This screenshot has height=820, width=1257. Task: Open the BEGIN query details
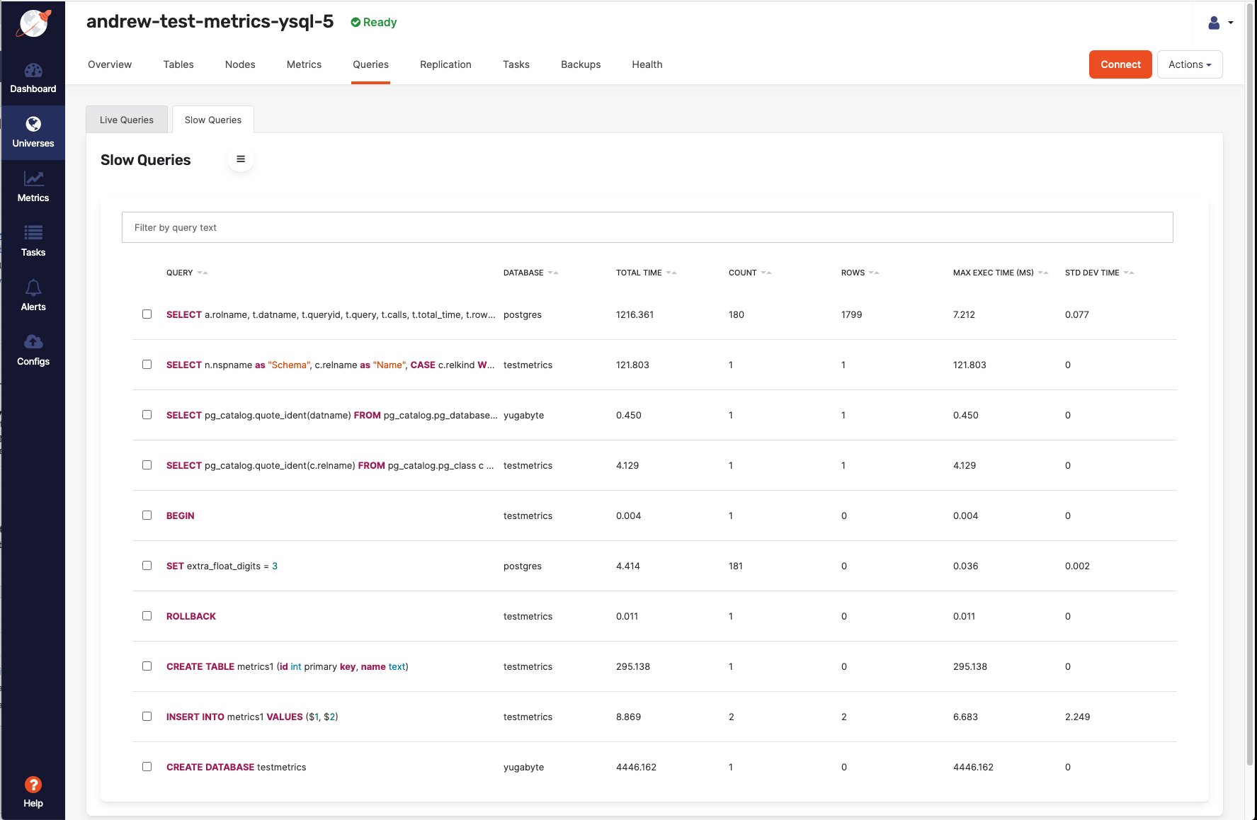click(x=181, y=516)
